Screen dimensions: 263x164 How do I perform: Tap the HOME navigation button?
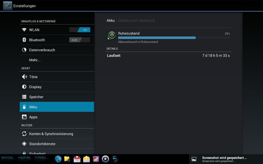coord(24,158)
